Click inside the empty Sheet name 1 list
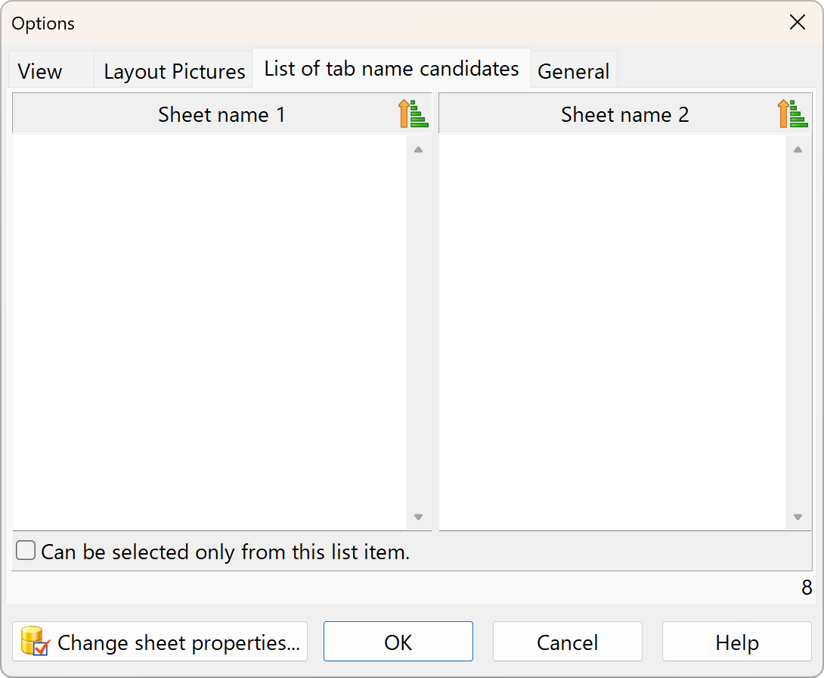Viewport: 824px width, 678px height. point(209,331)
